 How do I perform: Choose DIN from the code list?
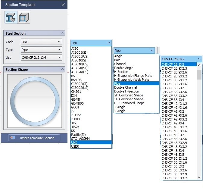pos(91,95)
